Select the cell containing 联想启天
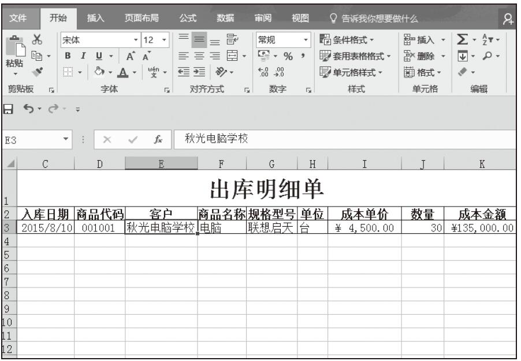This screenshot has width=521, height=361. click(x=271, y=229)
